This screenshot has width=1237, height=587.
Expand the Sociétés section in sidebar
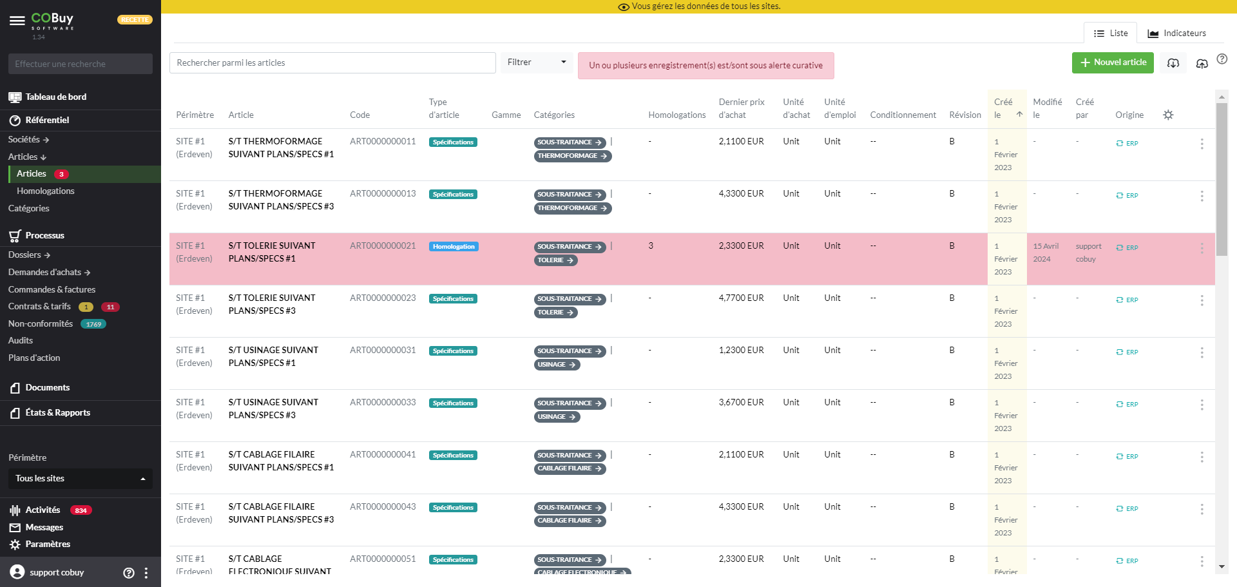pos(28,139)
